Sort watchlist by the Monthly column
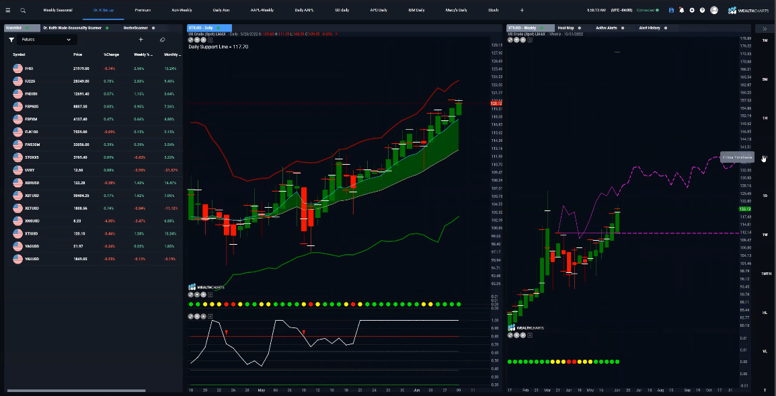This screenshot has height=396, width=776. [x=172, y=54]
